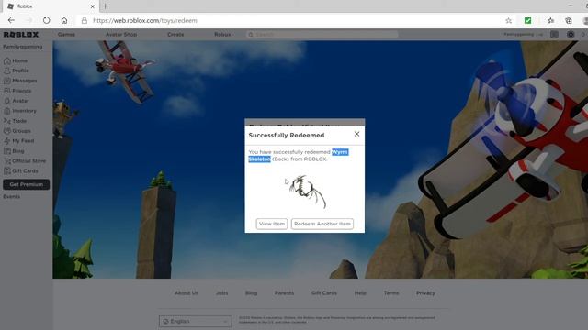Open Messages in the sidebar
Viewport: 588px width, 330px height.
tap(20, 81)
